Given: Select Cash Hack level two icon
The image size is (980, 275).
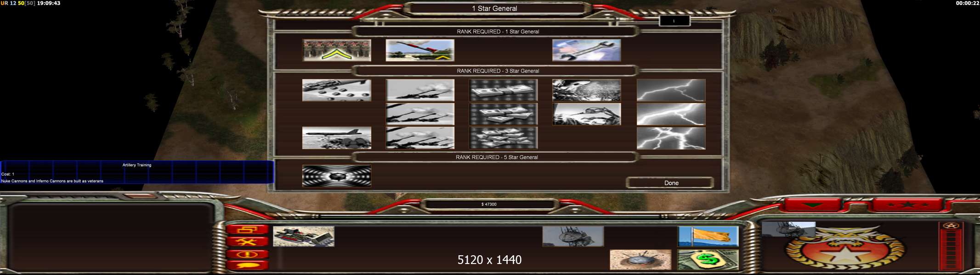Looking at the screenshot, I should [503, 114].
